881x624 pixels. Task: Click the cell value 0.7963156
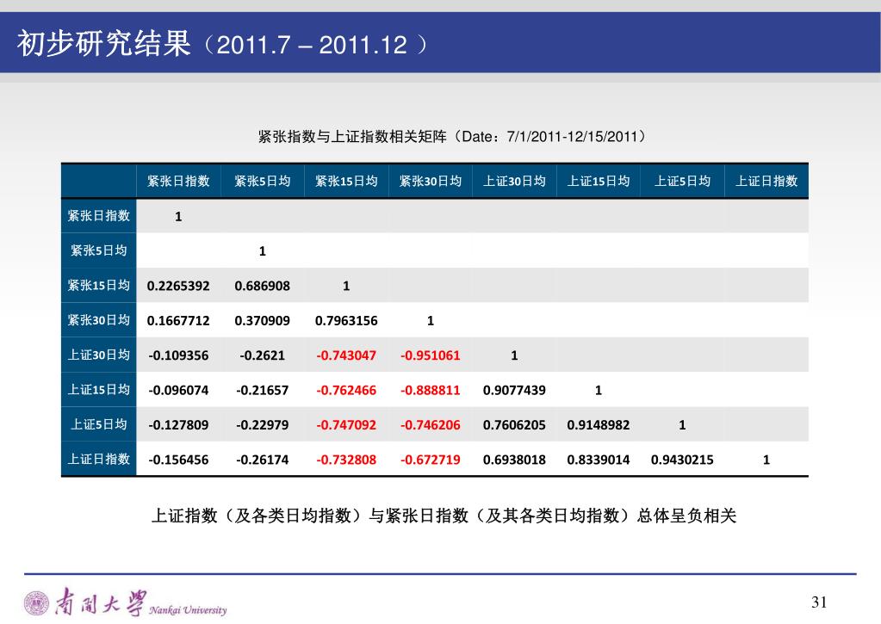click(346, 321)
